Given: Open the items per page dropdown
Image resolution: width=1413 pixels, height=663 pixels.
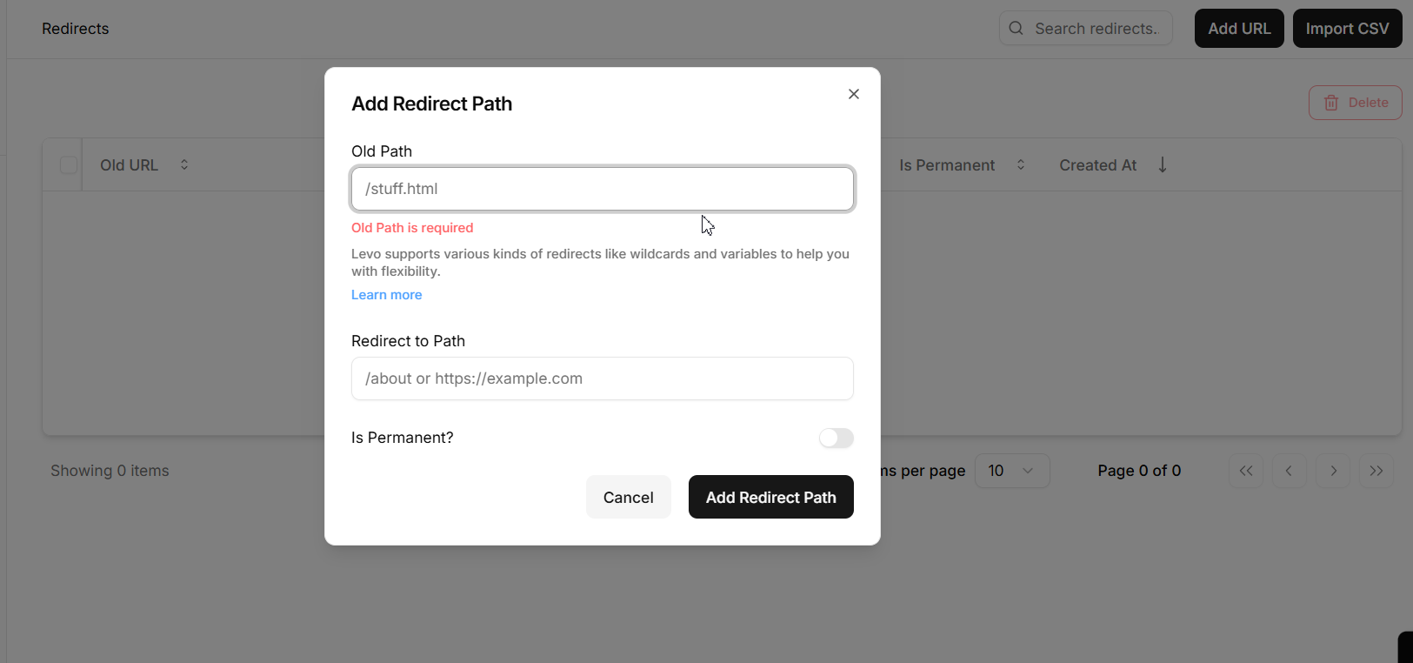Looking at the screenshot, I should (1012, 471).
